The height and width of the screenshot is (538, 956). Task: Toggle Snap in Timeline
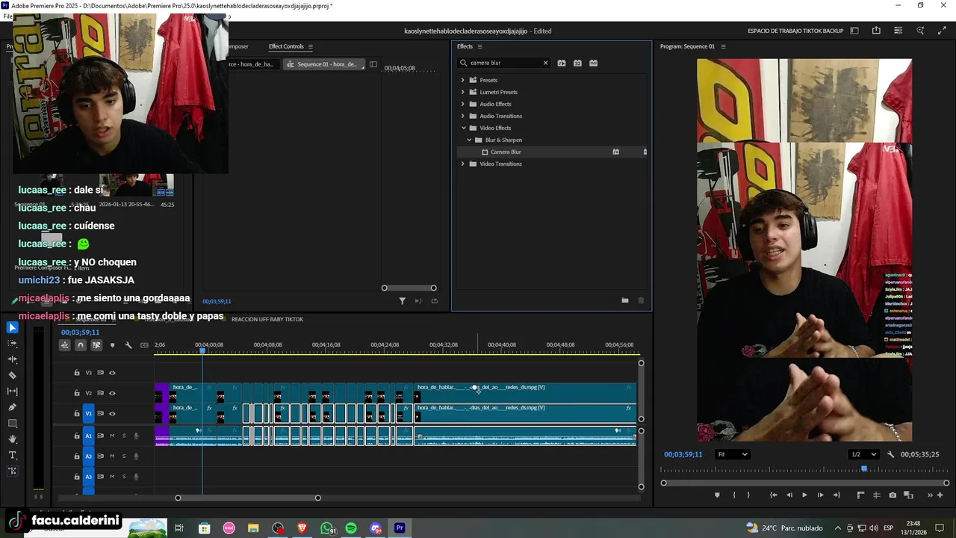click(x=81, y=345)
